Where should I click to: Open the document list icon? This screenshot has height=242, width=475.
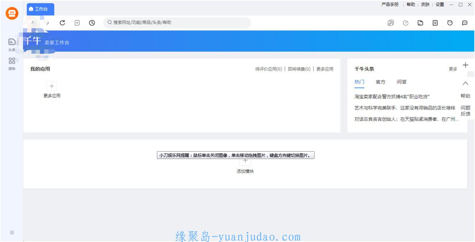[x=435, y=23]
